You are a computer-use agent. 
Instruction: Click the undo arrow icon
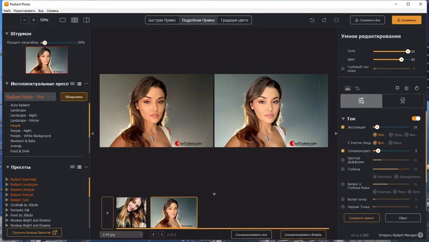(312, 20)
